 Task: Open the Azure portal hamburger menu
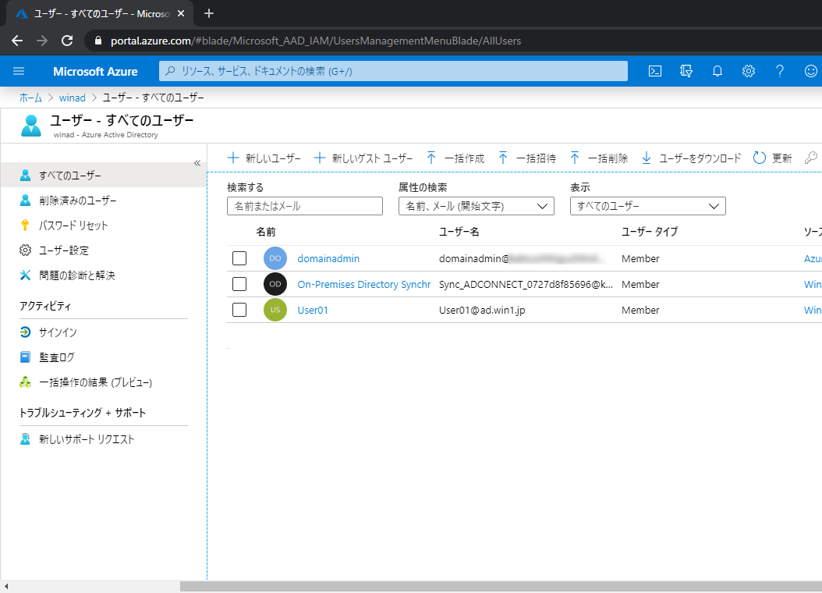point(19,71)
